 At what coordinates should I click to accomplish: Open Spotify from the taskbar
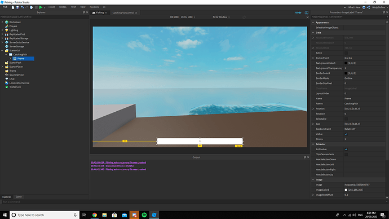pos(144,215)
